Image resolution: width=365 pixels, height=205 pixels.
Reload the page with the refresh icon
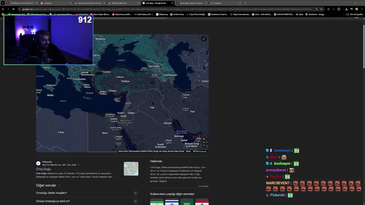click(13, 9)
